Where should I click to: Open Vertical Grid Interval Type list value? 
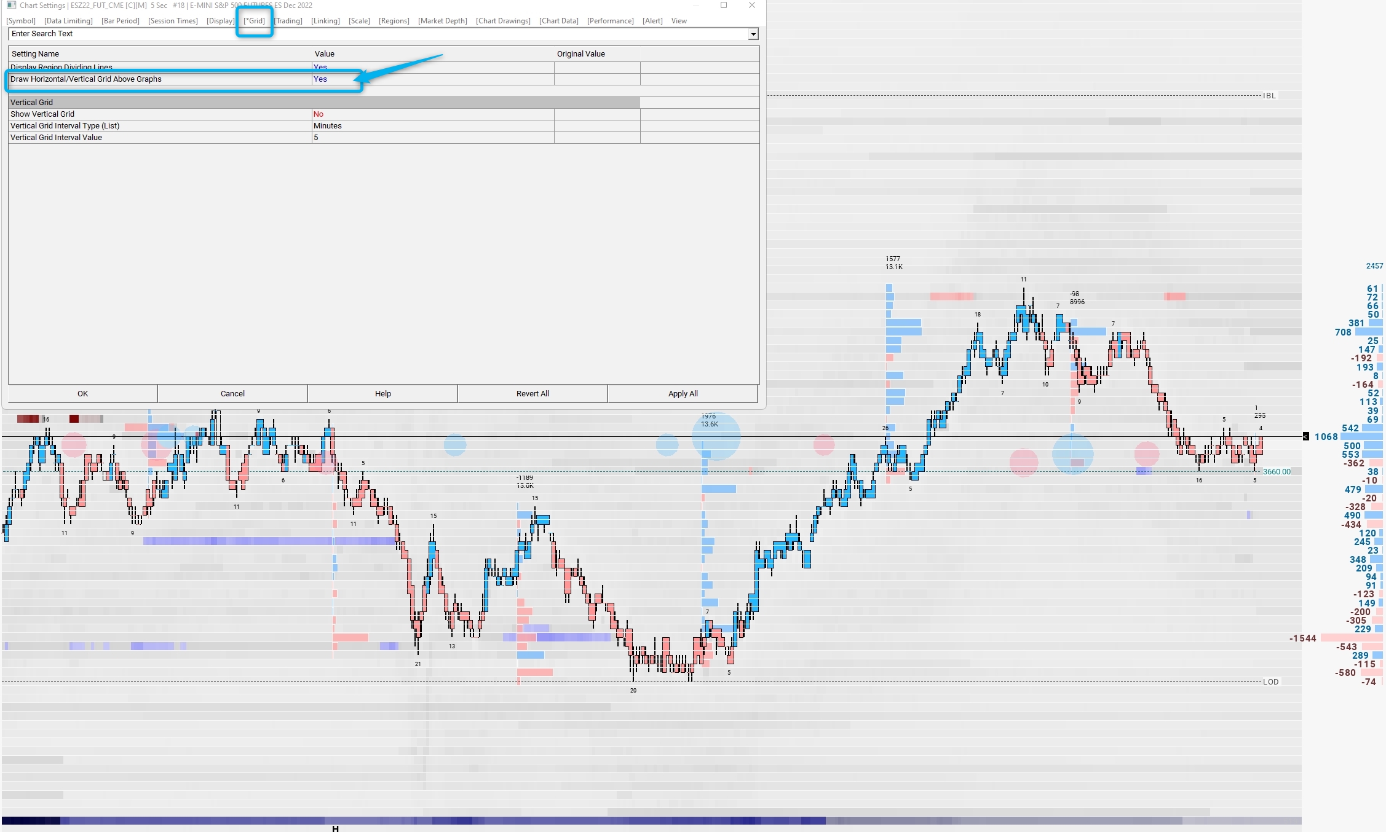pyautogui.click(x=328, y=126)
